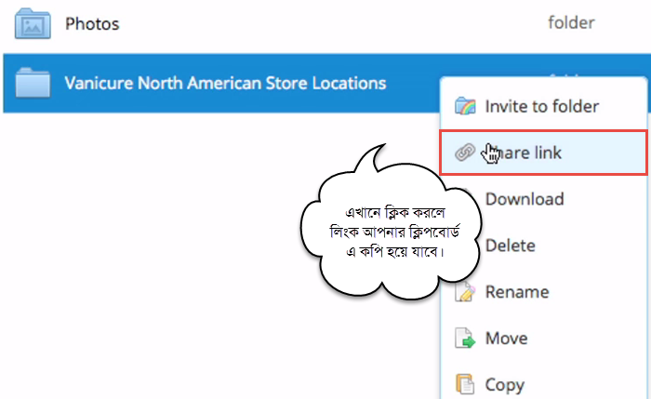Open the Photos folder icon

(x=33, y=23)
